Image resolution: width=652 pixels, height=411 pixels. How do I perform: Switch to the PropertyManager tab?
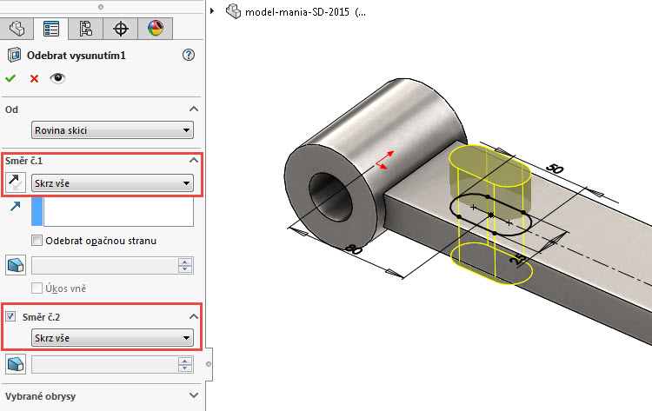point(51,29)
